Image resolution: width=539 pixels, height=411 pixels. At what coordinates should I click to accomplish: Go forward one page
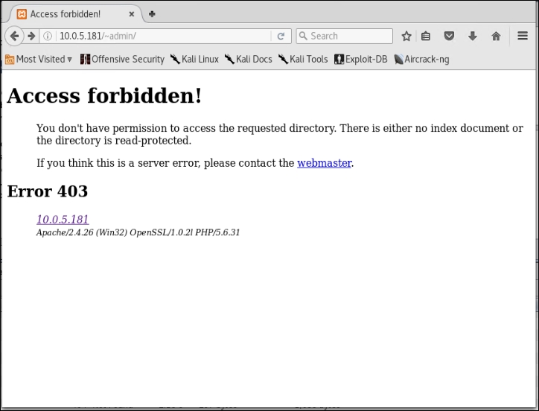tap(31, 36)
